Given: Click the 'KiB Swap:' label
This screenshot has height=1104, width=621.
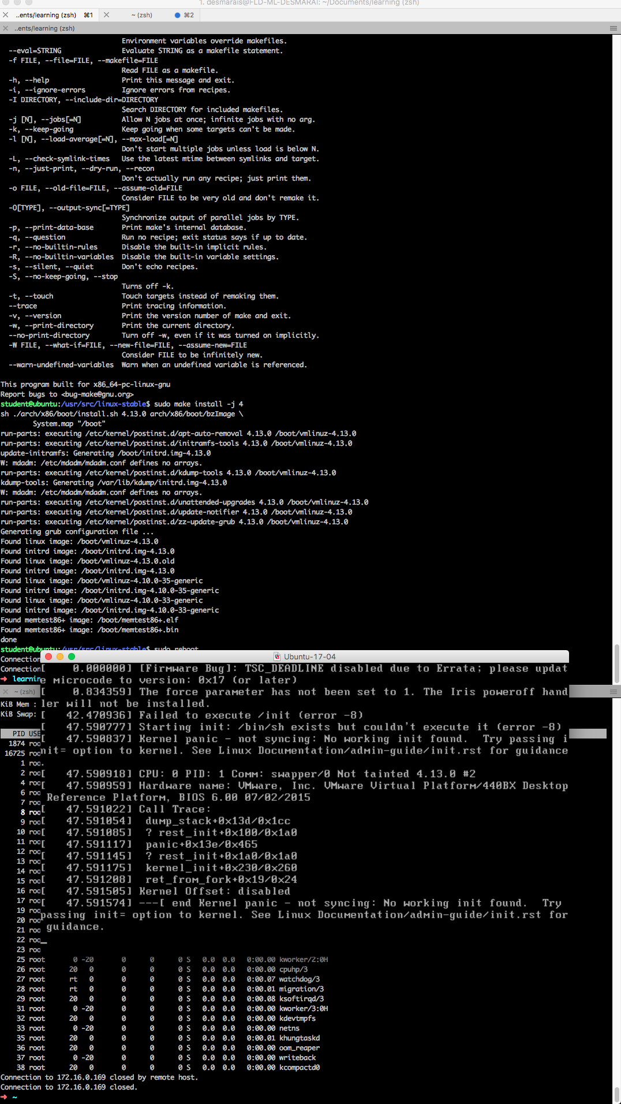Looking at the screenshot, I should [18, 714].
